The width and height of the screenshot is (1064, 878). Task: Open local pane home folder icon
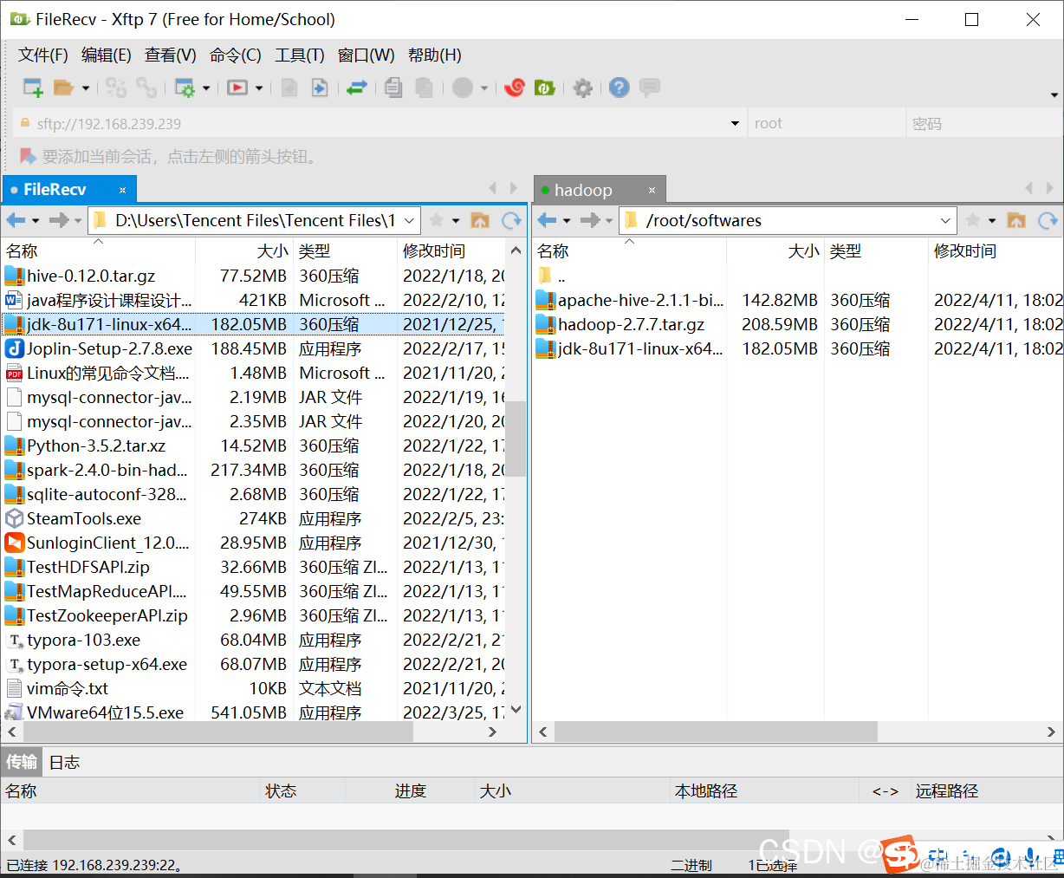(x=480, y=220)
